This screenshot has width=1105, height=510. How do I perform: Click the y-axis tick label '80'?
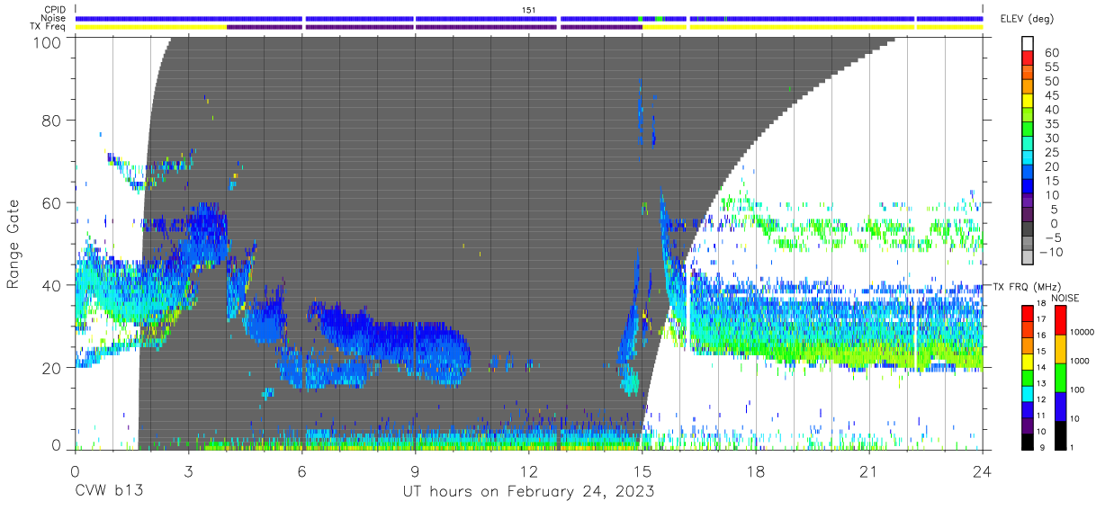(x=52, y=121)
